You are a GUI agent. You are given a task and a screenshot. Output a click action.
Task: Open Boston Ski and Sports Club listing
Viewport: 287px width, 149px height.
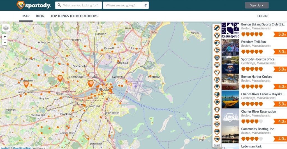(x=254, y=30)
